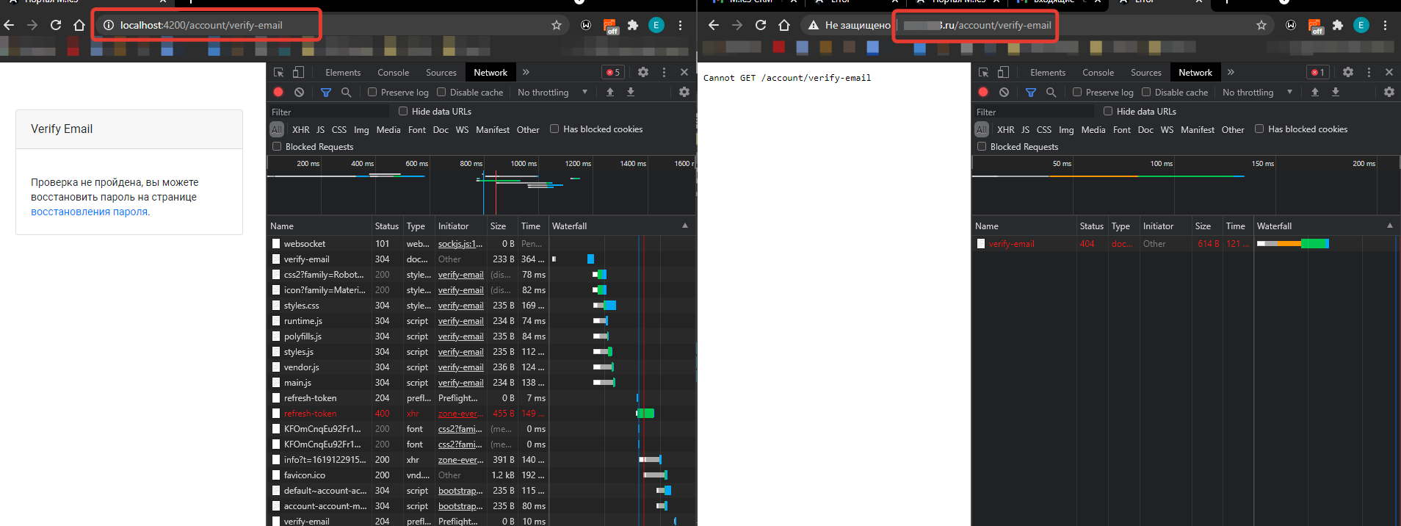
Task: Filter by XHR in left DevTools
Action: click(x=301, y=129)
